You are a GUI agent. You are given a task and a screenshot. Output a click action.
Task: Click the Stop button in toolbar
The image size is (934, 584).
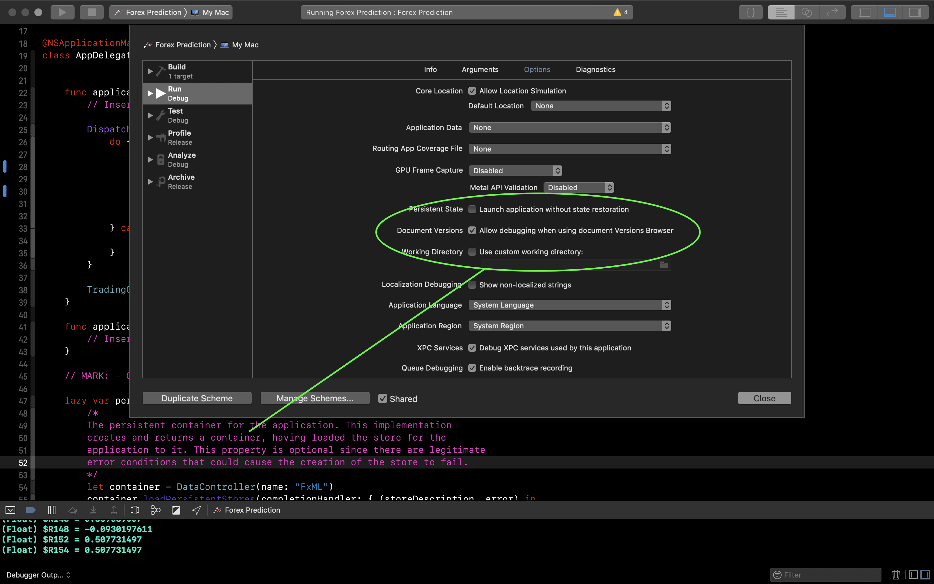point(91,12)
